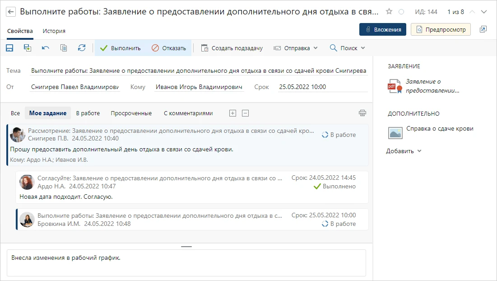Select the Просроченные filter tab

pos(131,113)
